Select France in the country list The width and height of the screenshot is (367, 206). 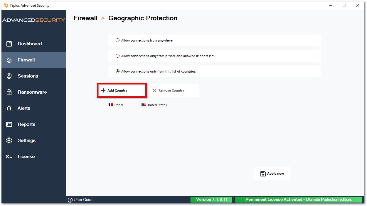[x=116, y=105]
